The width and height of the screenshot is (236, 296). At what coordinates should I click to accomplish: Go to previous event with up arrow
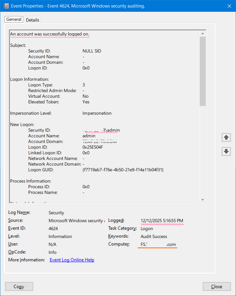pyautogui.click(x=226, y=137)
